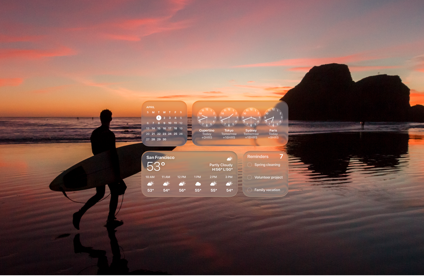Viewport: 424px width, 276px height.
Task: Complete the Family vacation reminder
Action: coord(250,190)
